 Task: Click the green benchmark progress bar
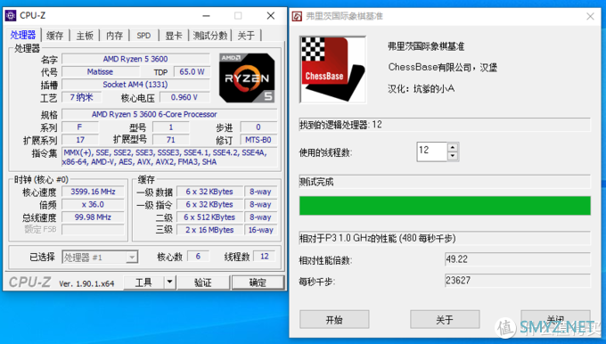(445, 206)
